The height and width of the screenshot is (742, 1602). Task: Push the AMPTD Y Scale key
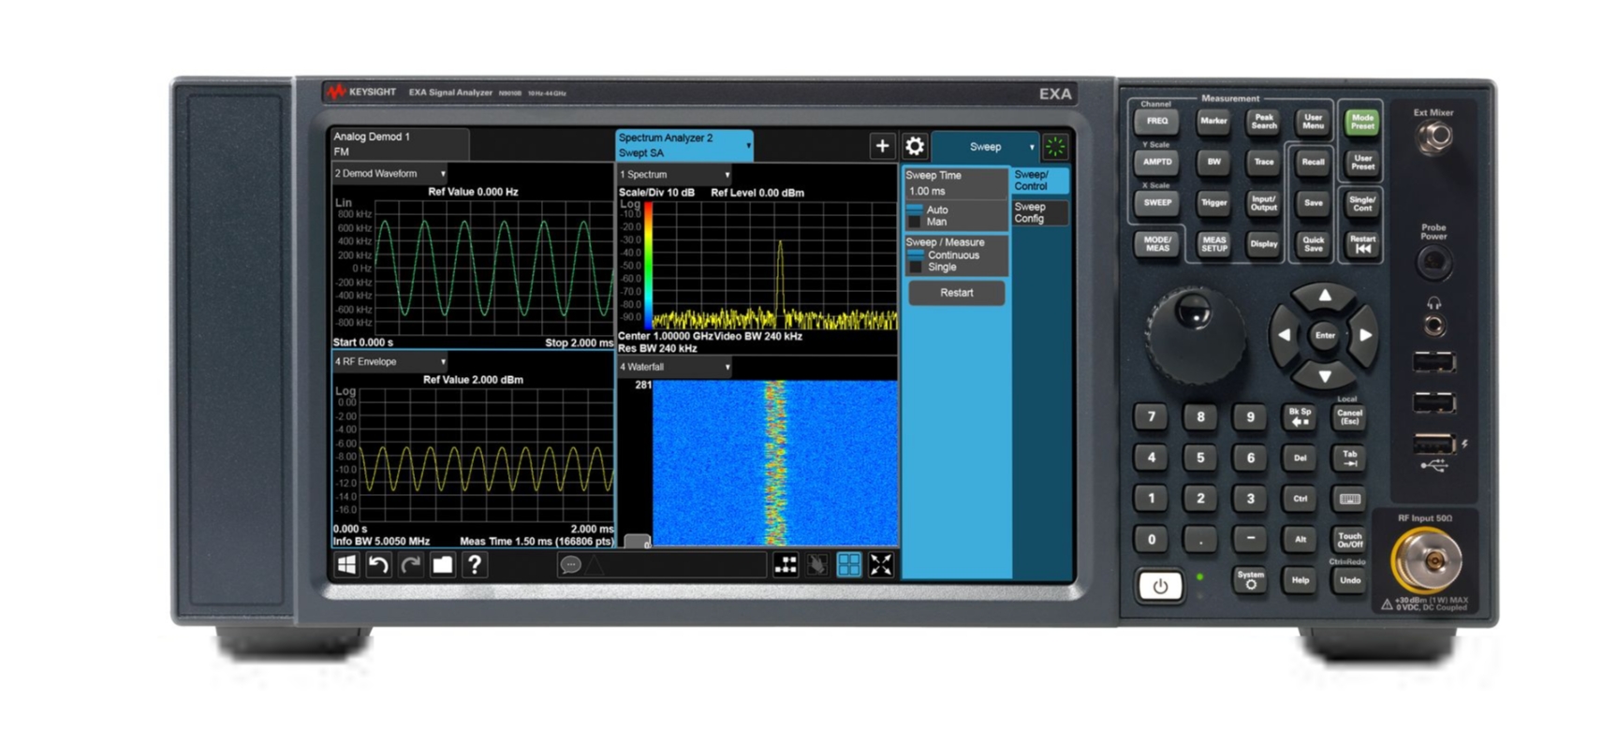pyautogui.click(x=1156, y=162)
